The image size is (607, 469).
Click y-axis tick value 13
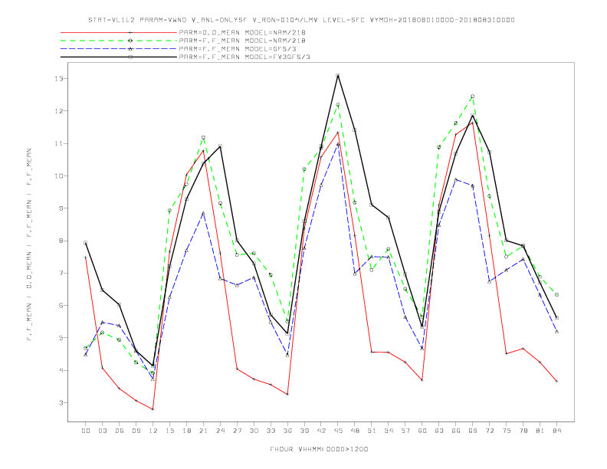pyautogui.click(x=59, y=79)
